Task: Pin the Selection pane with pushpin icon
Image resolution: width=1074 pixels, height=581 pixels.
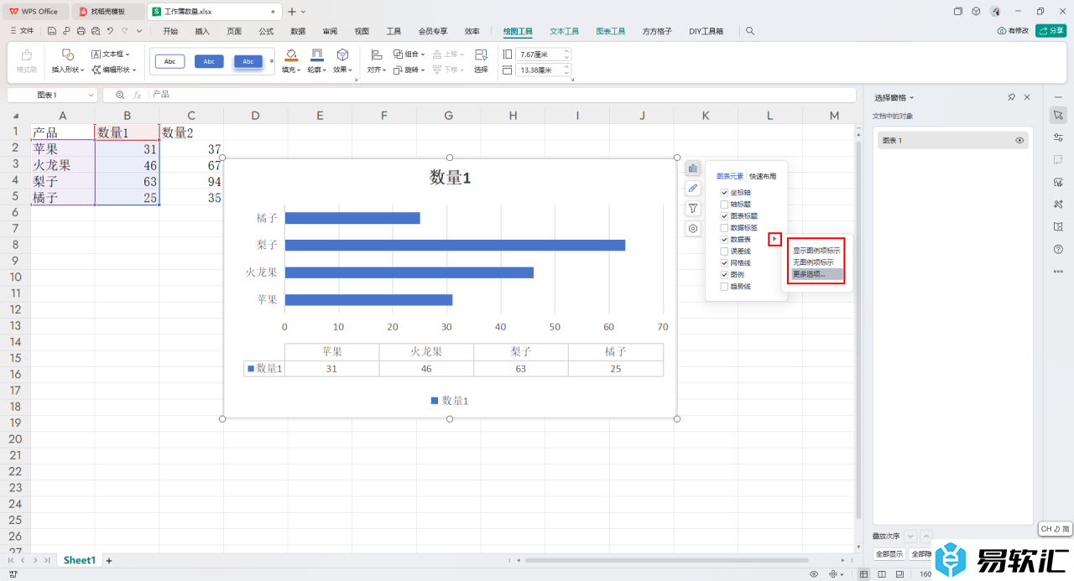Action: point(1012,97)
